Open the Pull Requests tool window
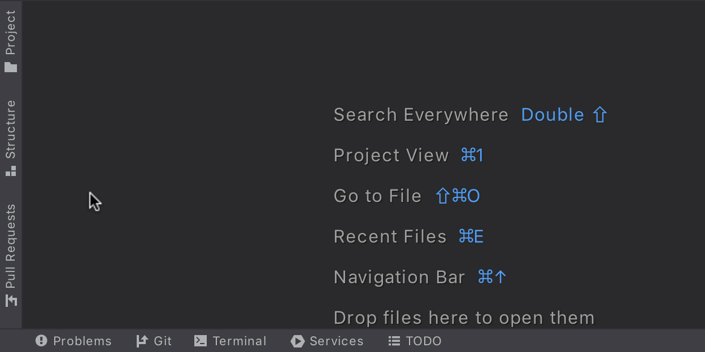705x352 pixels. click(11, 246)
